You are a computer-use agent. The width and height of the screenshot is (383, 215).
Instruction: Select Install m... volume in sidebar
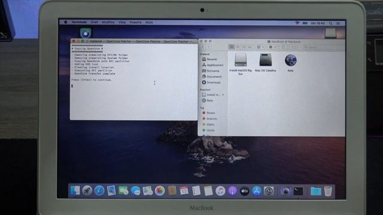click(x=211, y=94)
